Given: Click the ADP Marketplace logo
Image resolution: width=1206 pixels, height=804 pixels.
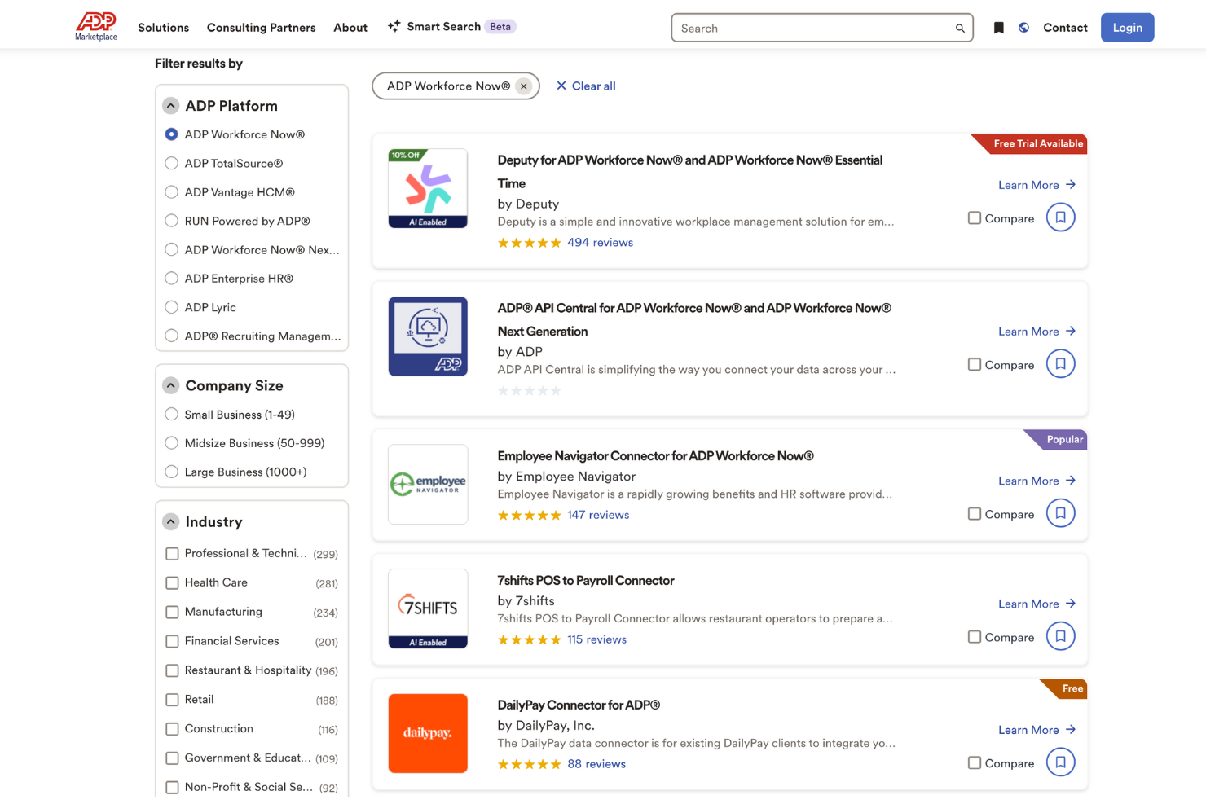Looking at the screenshot, I should [x=96, y=26].
